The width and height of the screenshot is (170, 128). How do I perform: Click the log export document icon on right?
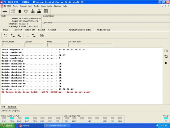(x=166, y=51)
